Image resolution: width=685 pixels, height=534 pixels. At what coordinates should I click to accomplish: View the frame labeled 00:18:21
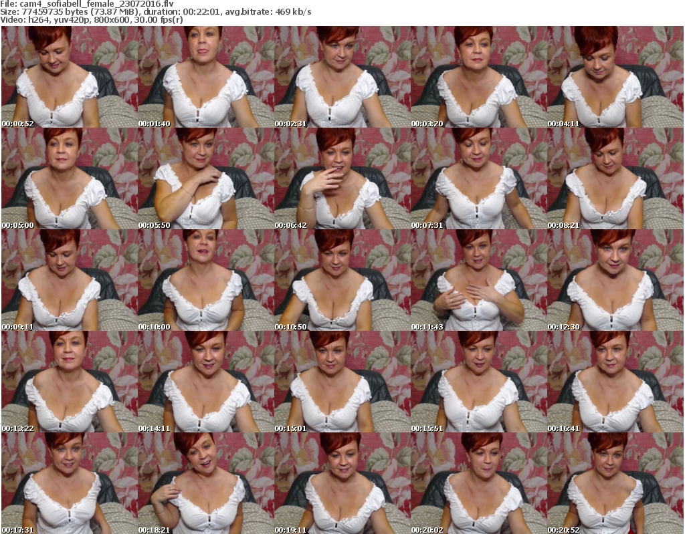[x=206, y=483]
